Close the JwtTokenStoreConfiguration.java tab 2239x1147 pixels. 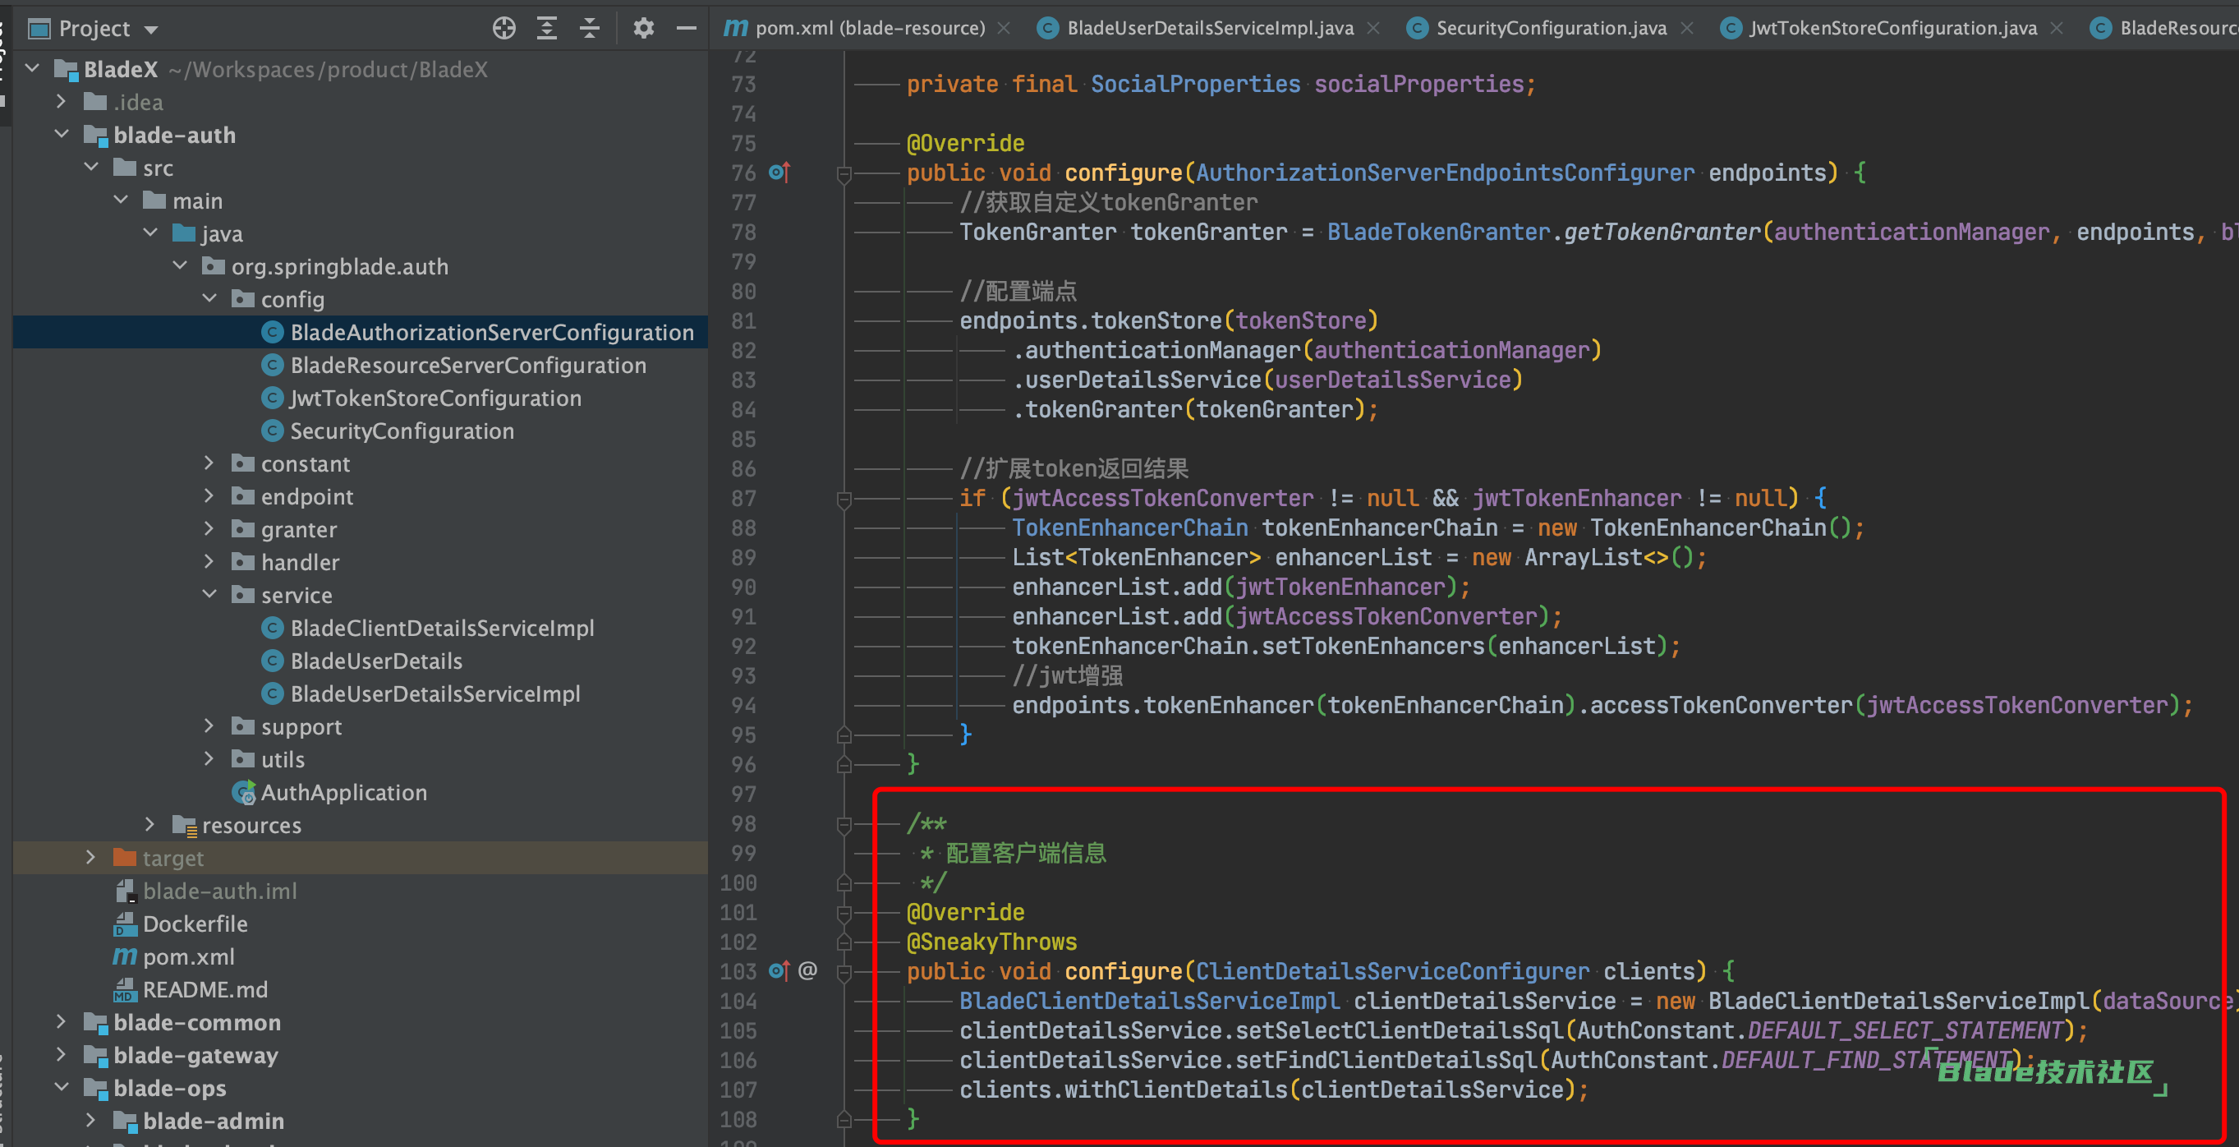tap(2057, 29)
